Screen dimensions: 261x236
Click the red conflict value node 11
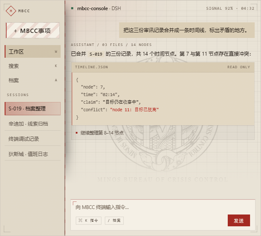[x=134, y=110]
